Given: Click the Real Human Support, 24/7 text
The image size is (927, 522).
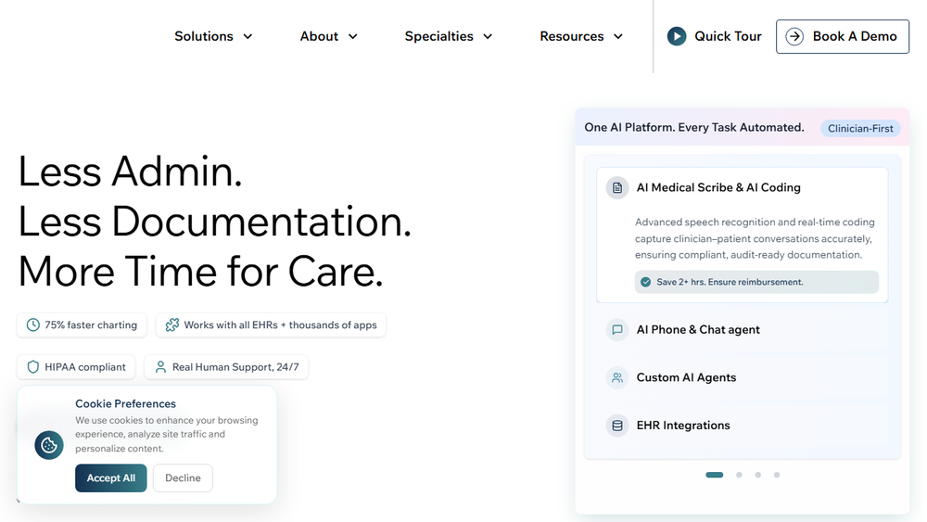Looking at the screenshot, I should click(235, 367).
